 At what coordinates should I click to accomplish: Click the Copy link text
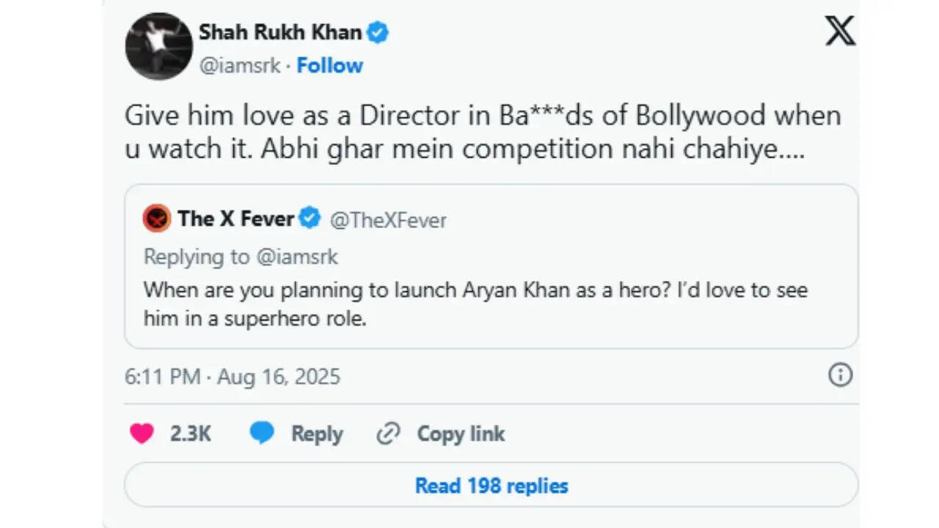(x=461, y=434)
